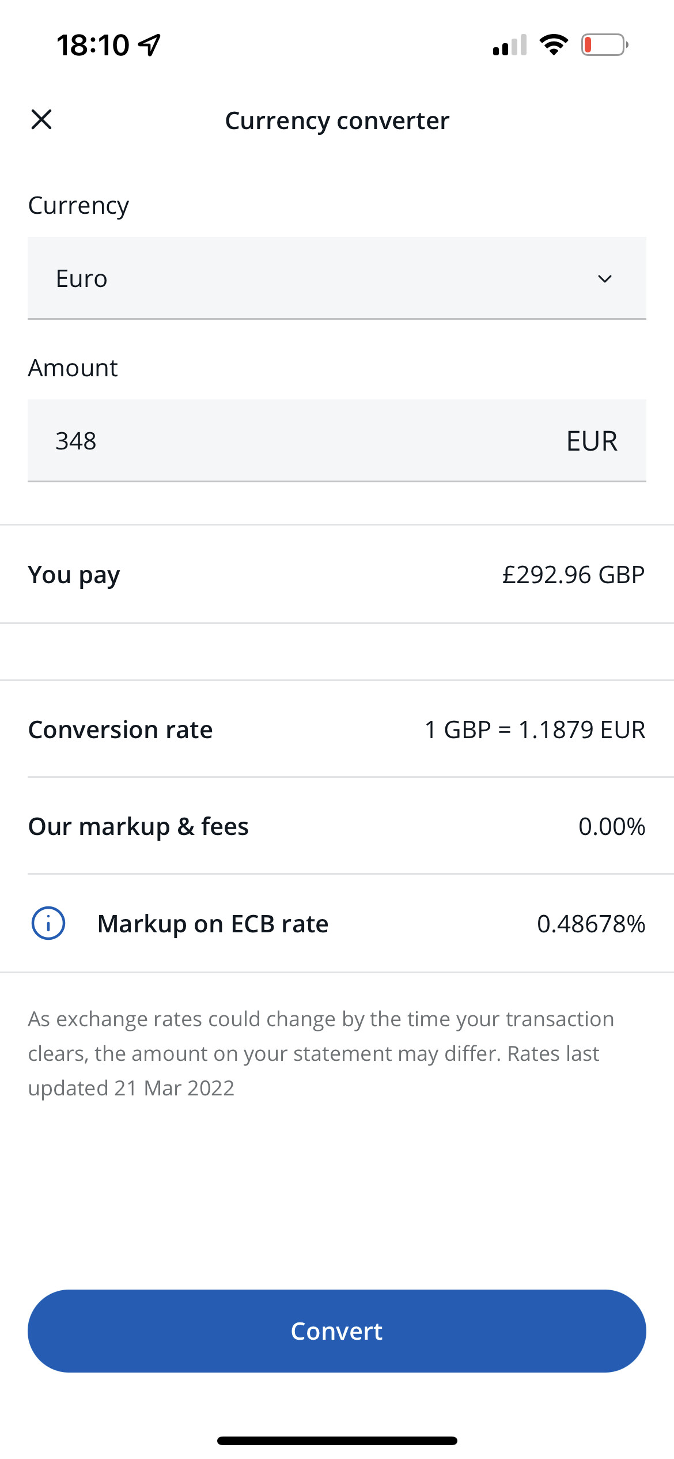This screenshot has height=1459, width=674.
Task: Tap the 0.00% markup and fees value
Action: coord(612,826)
